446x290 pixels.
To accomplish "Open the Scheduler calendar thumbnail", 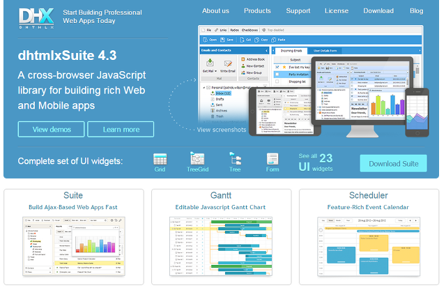I will click(369, 247).
